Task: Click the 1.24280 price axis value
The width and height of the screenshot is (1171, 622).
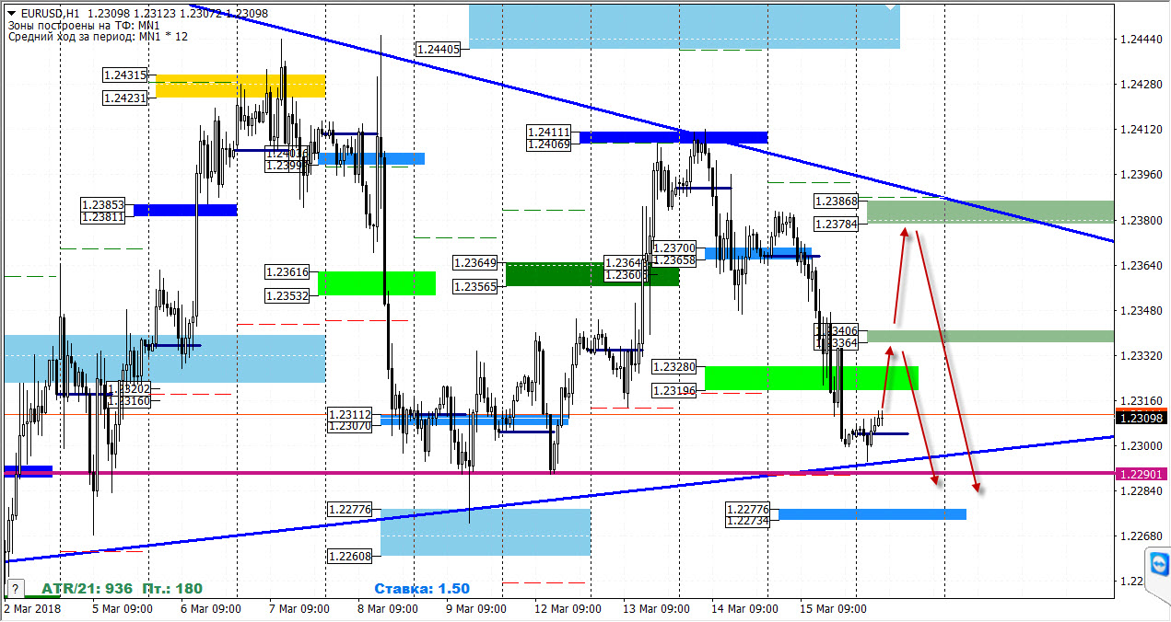Action: click(x=1141, y=85)
